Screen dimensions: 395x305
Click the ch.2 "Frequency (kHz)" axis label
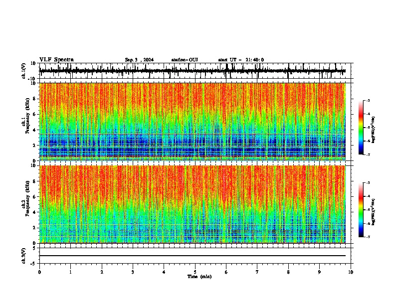pyautogui.click(x=27, y=198)
